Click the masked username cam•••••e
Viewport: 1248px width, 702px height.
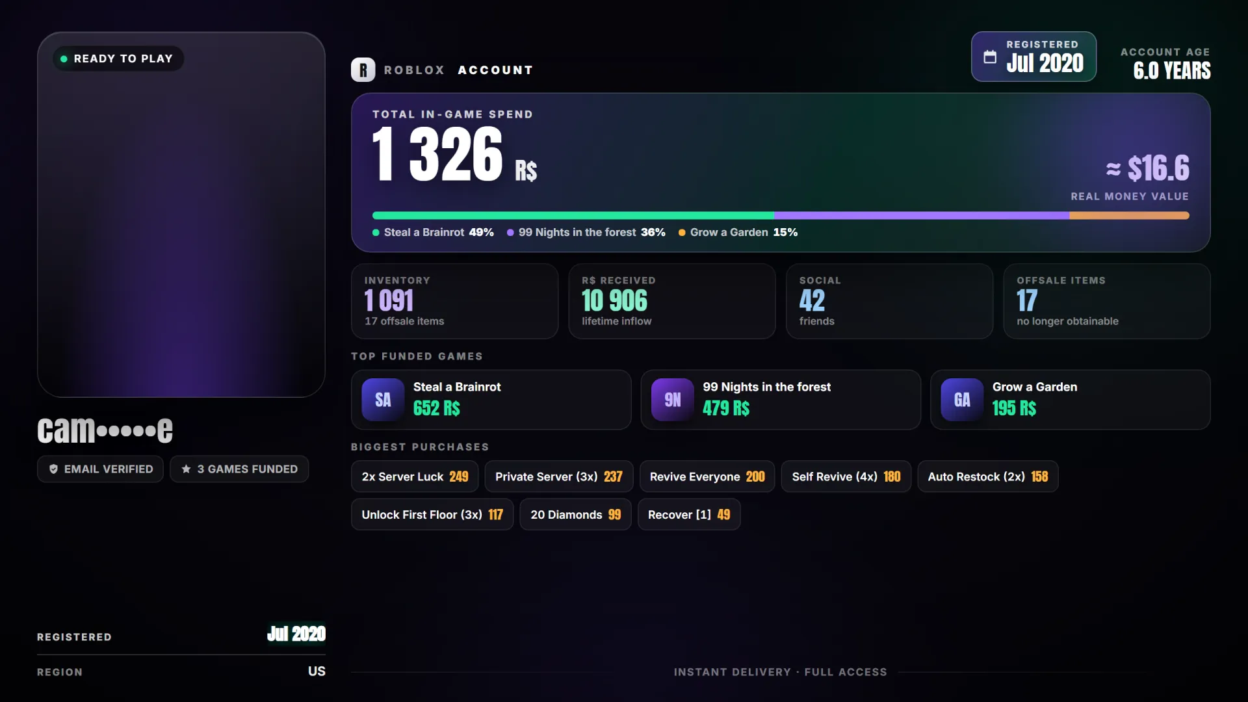coord(105,430)
